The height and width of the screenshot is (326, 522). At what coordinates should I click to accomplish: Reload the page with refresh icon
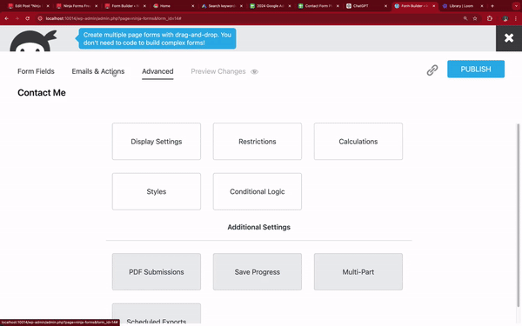click(x=28, y=18)
